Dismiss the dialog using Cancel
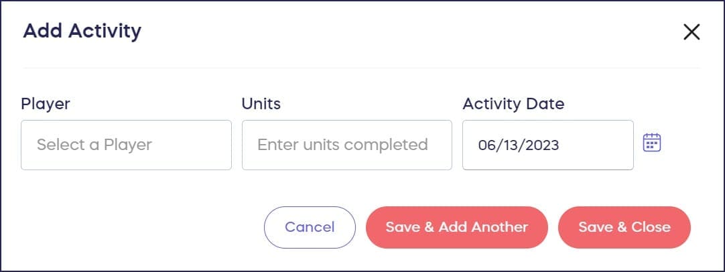The height and width of the screenshot is (272, 725). pyautogui.click(x=310, y=227)
